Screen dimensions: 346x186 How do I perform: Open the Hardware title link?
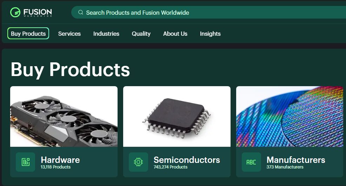click(60, 160)
